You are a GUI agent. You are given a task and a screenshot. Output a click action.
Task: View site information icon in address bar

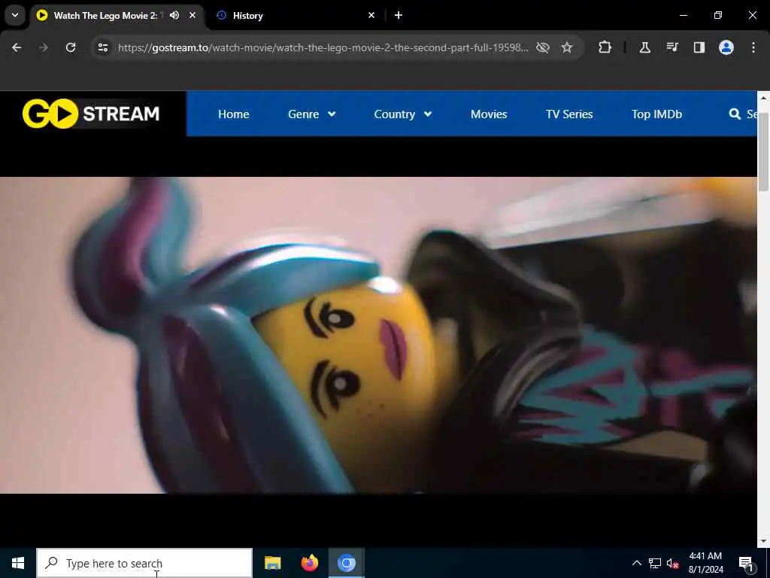103,47
